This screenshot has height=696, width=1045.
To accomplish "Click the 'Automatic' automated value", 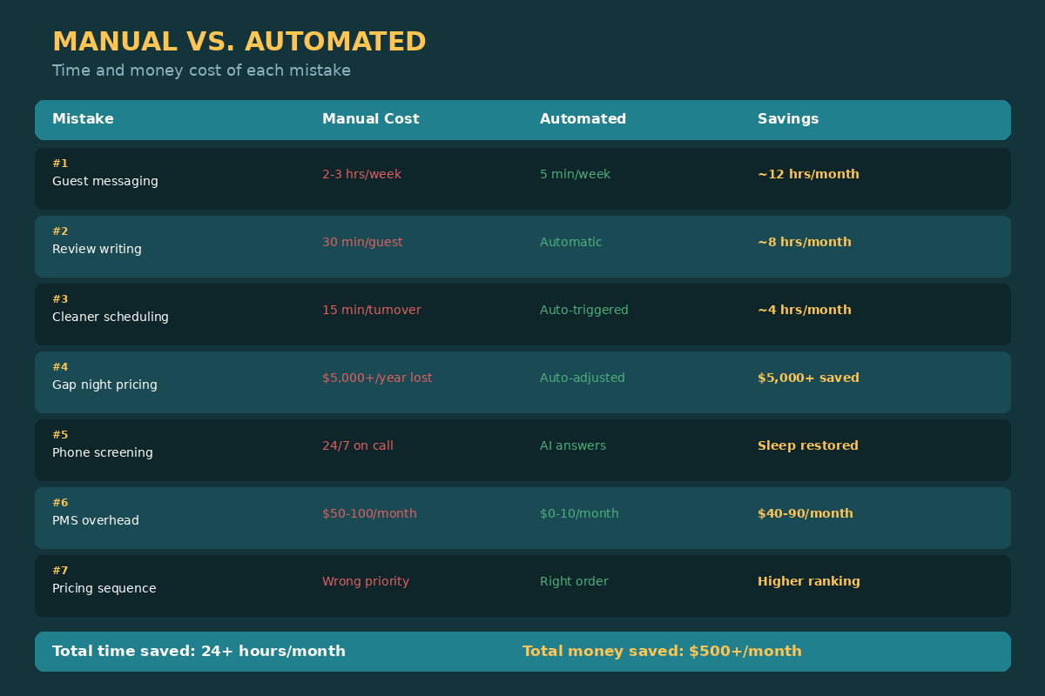I will pos(570,242).
